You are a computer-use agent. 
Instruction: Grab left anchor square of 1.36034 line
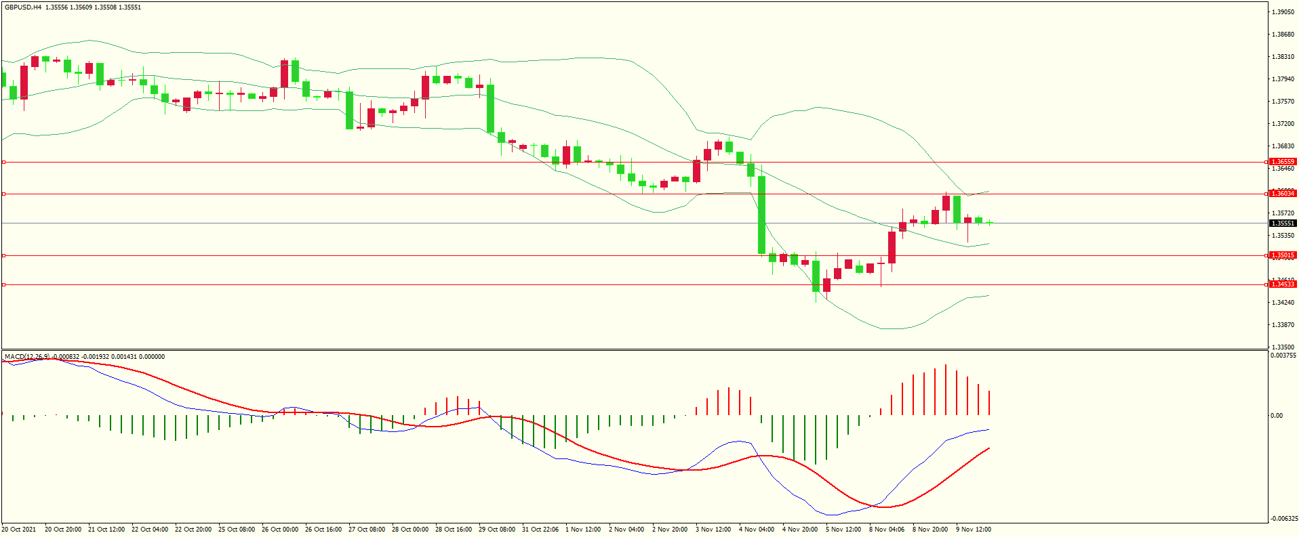point(3,194)
